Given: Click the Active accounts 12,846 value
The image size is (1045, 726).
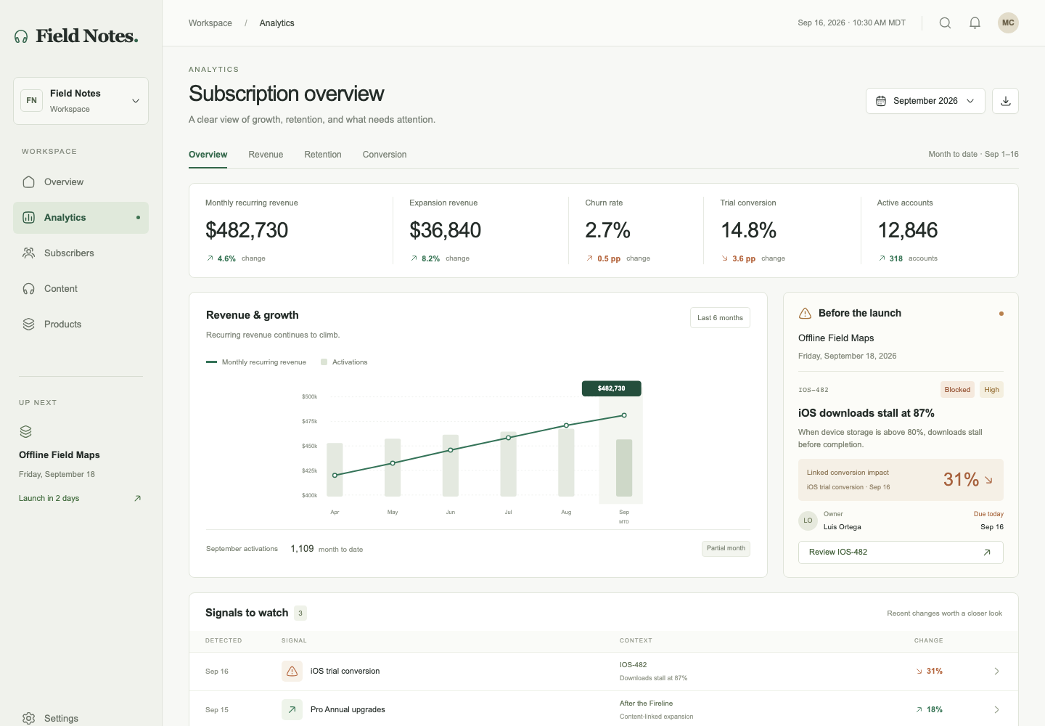Looking at the screenshot, I should pos(908,230).
